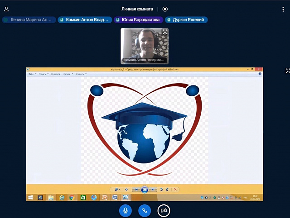
Task: Launch Internet Explorer from the taskbar
Action: click(62, 198)
